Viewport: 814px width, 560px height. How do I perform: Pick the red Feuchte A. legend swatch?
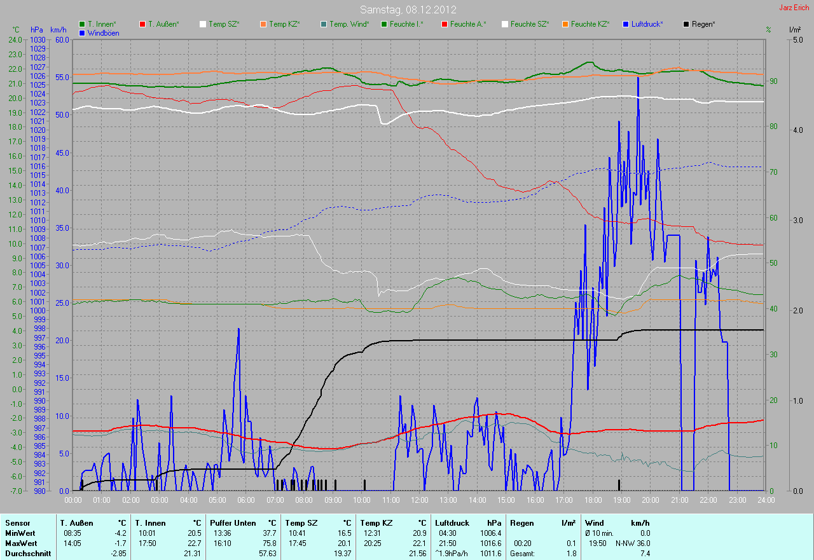pyautogui.click(x=444, y=24)
